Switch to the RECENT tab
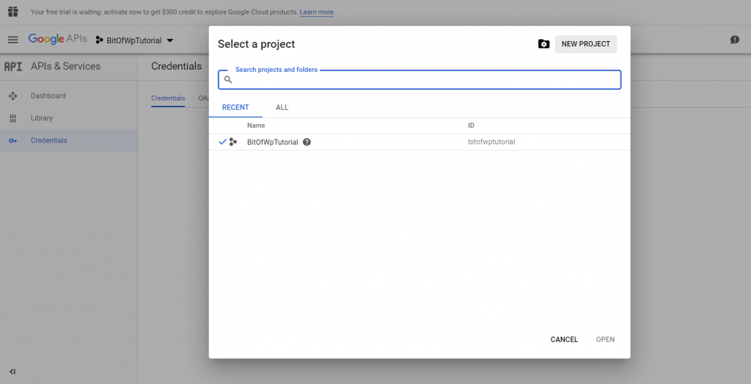This screenshot has width=751, height=384. coord(235,107)
